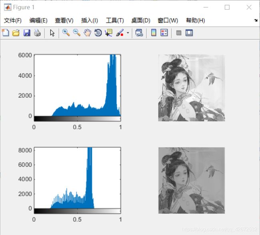
Task: Open the 查看(V) menu
Action: pos(64,20)
